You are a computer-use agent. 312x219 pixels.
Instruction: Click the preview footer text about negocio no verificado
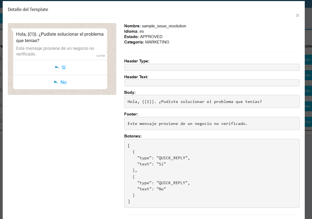click(x=55, y=51)
